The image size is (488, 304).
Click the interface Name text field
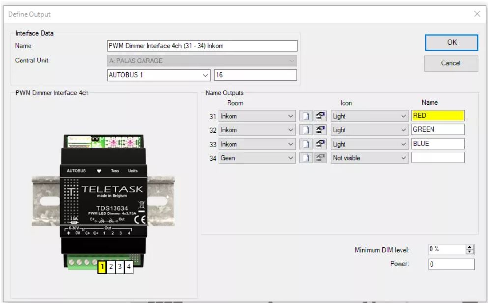coord(202,46)
